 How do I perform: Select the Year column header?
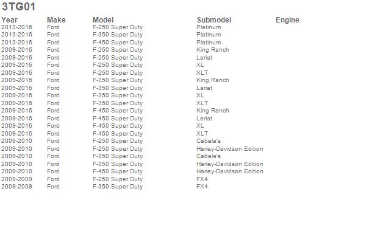[x=9, y=20]
